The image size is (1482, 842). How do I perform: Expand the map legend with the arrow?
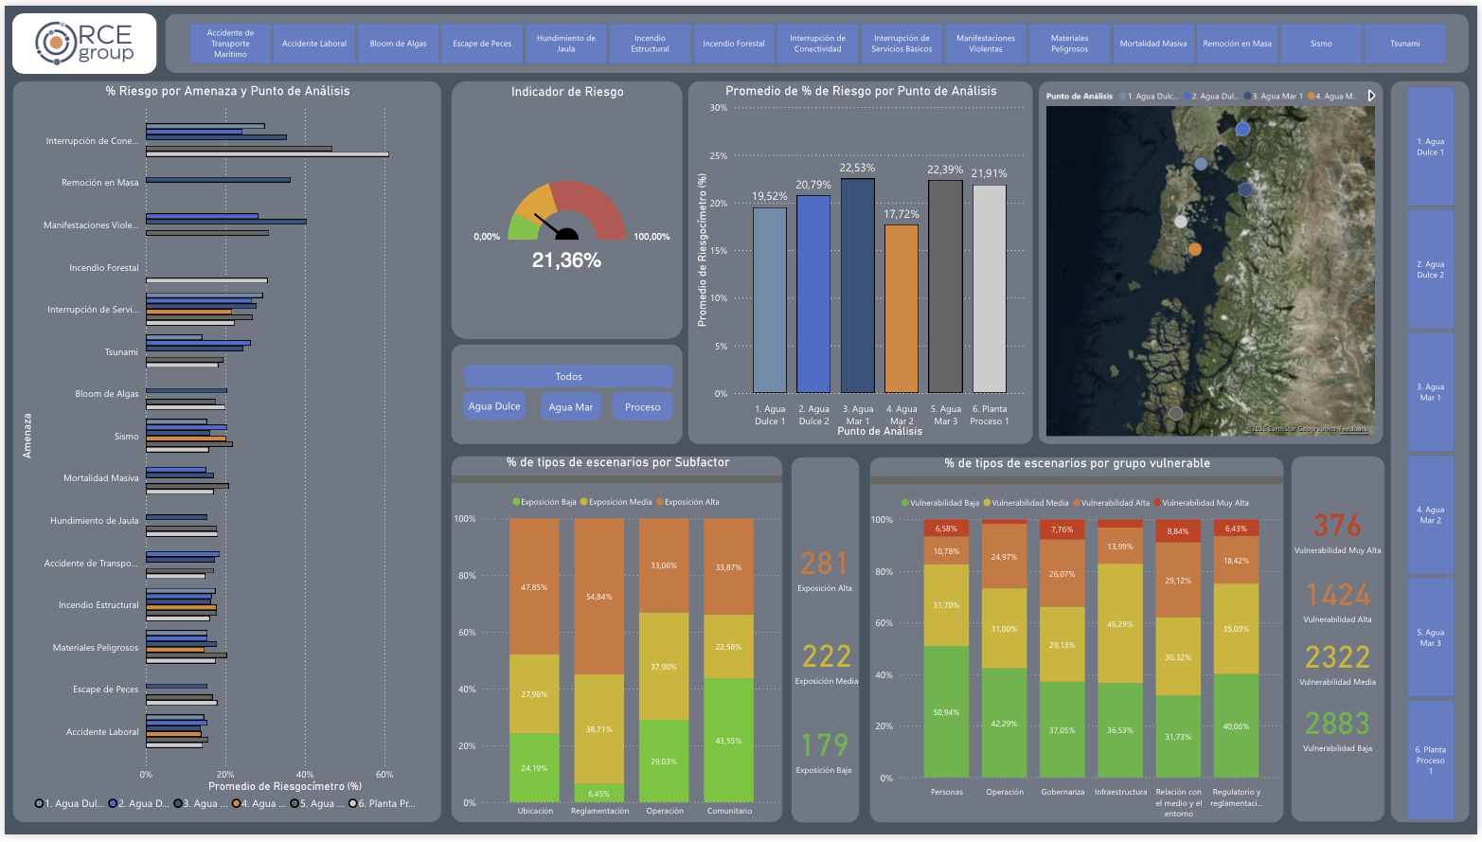(1371, 96)
